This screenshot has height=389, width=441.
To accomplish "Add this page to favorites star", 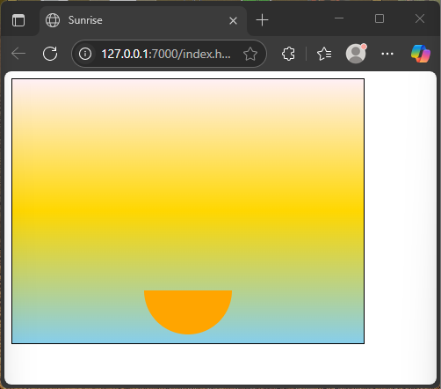I will pos(250,54).
